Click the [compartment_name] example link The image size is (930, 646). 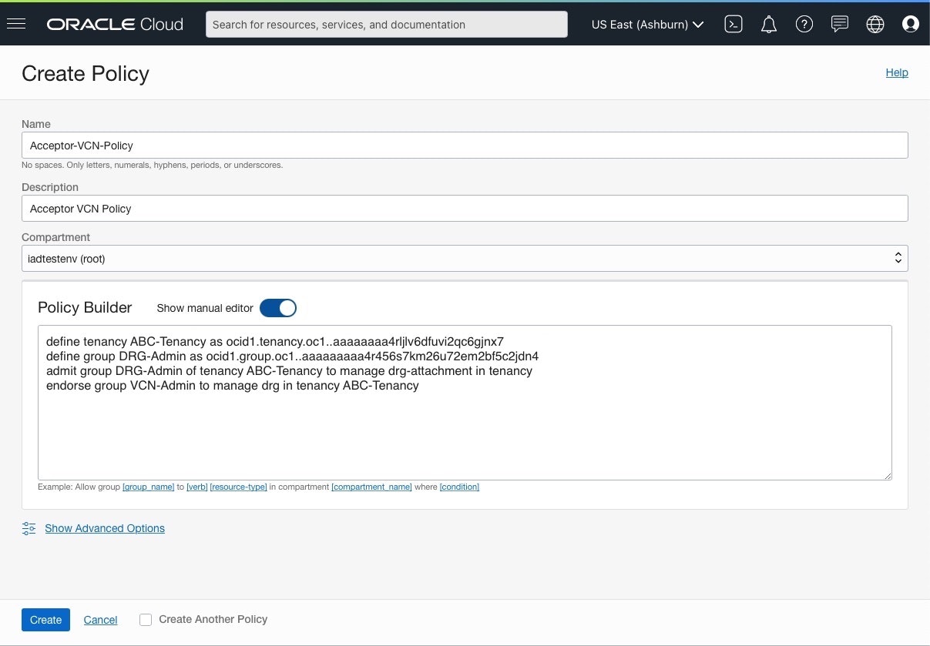[371, 487]
